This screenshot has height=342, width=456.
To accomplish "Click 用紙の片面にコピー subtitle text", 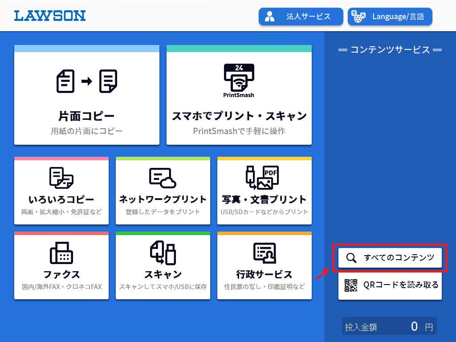I will pyautogui.click(x=87, y=131).
